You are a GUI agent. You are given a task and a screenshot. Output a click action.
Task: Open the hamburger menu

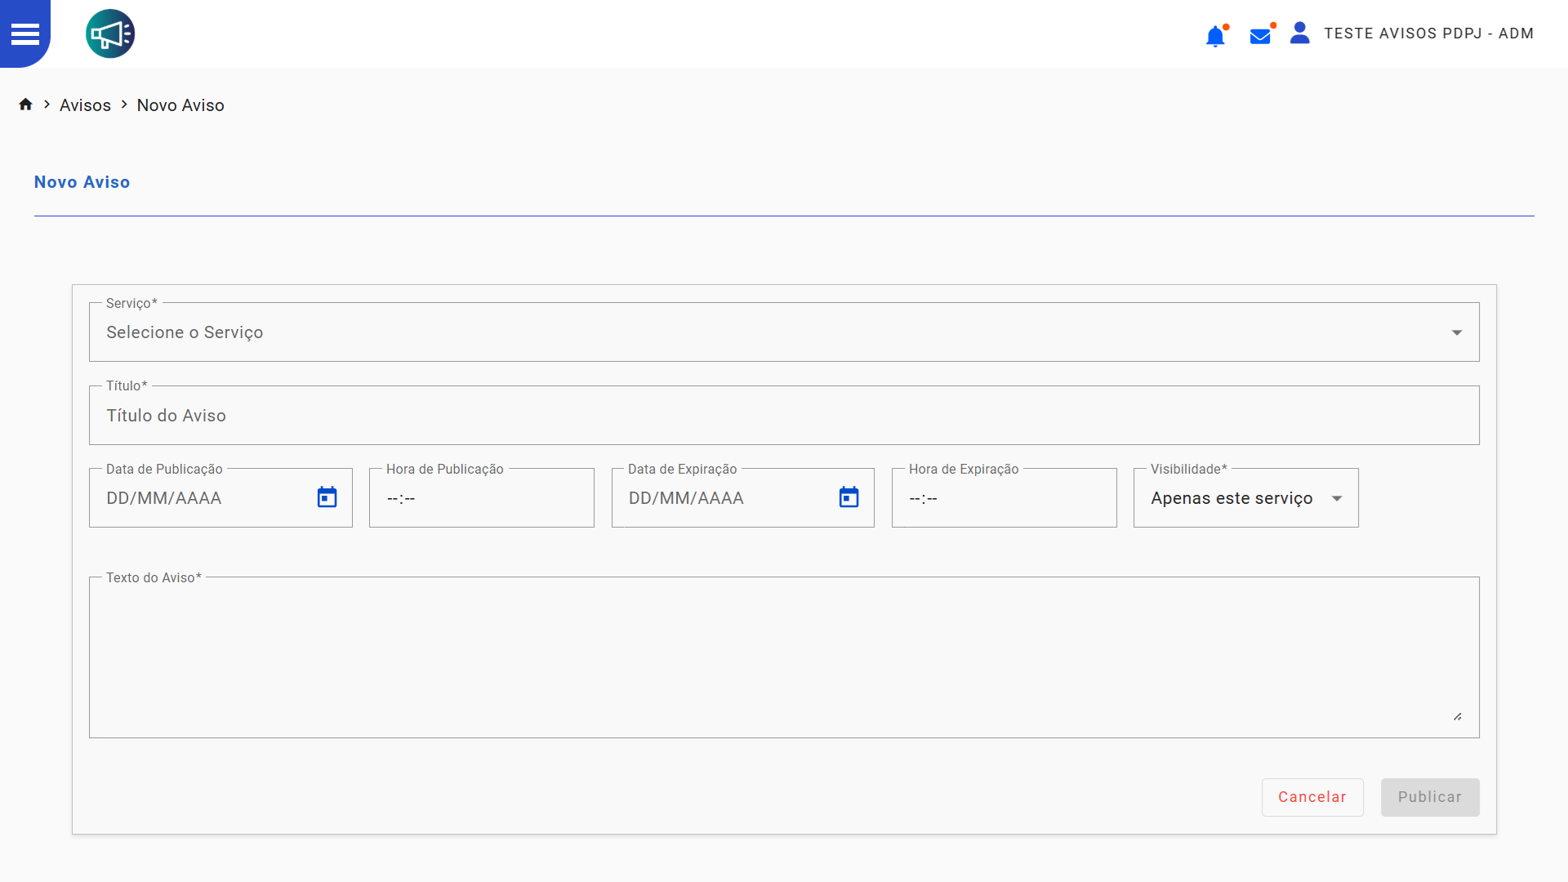(x=24, y=33)
